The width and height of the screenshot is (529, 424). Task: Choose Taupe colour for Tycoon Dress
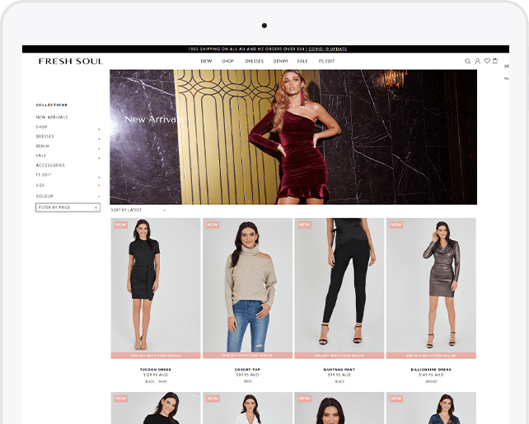(x=162, y=381)
